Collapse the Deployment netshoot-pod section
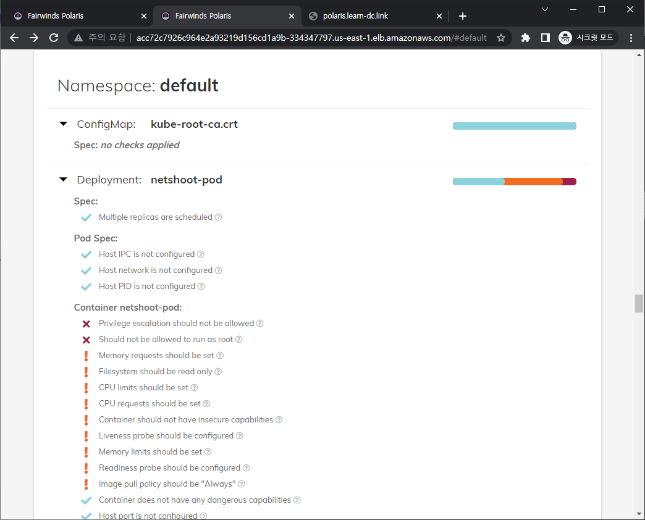The height and width of the screenshot is (520, 645). pyautogui.click(x=63, y=179)
